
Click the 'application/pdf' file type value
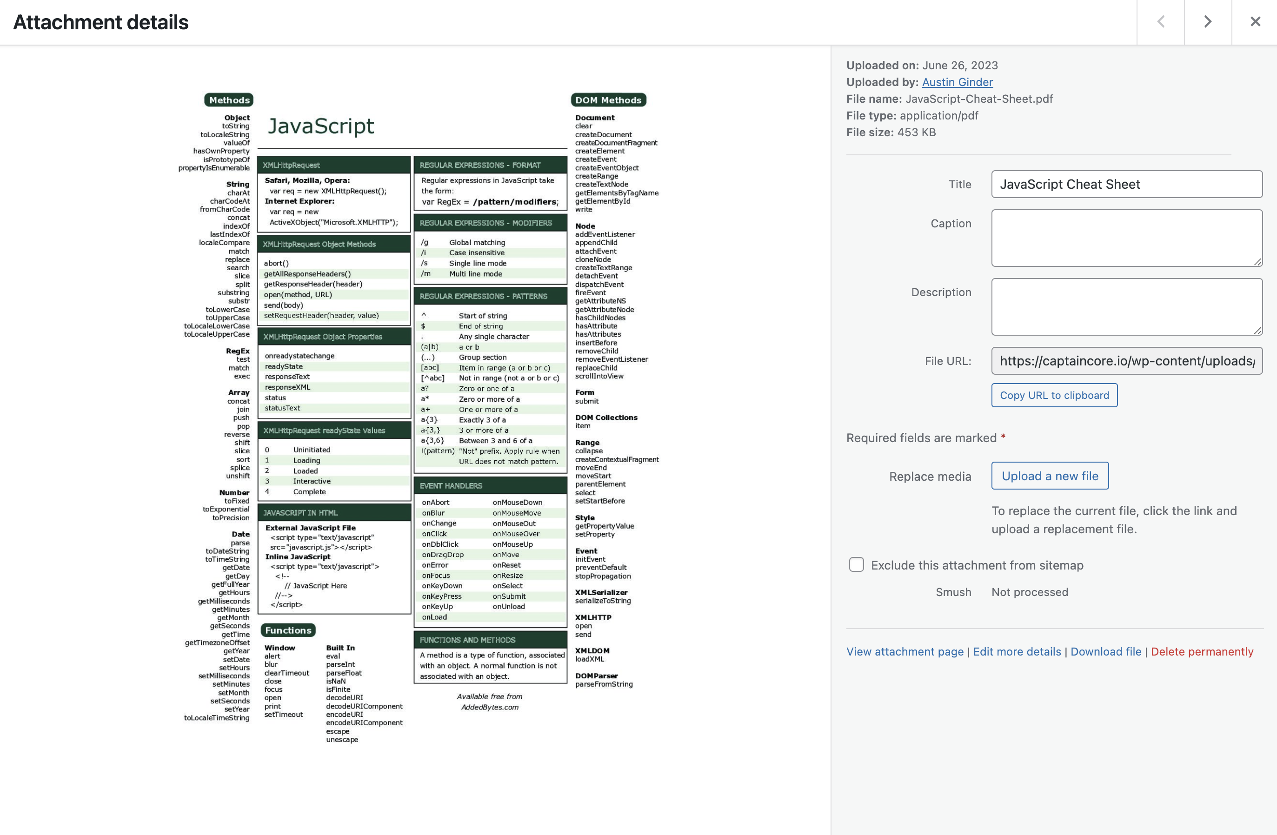tap(938, 115)
